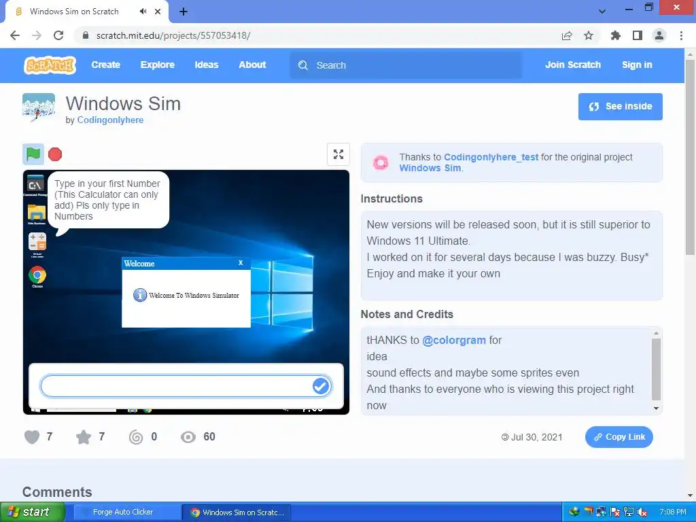This screenshot has width=696, height=522.
Task: Click the Windows Sim project thumbnail
Action: click(x=39, y=107)
